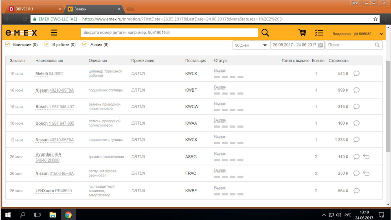Open part link LYNXauto PR48620
The width and height of the screenshot is (391, 220).
[54, 191]
